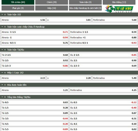
Task: Pick first-half draw at 2.20
Action: 69,78
